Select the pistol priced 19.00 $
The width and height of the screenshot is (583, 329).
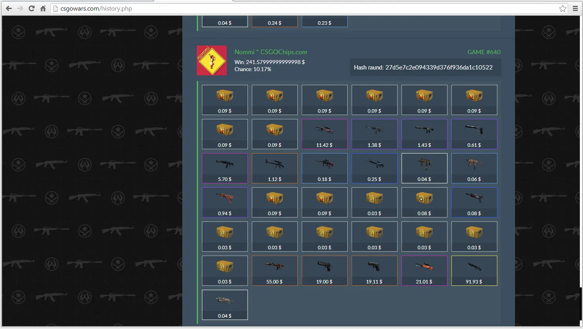tap(324, 271)
